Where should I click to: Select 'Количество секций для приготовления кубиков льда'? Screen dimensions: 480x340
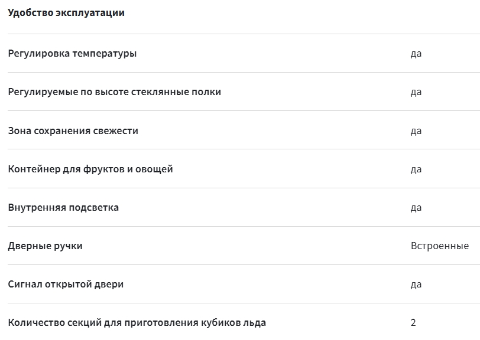[x=137, y=323]
